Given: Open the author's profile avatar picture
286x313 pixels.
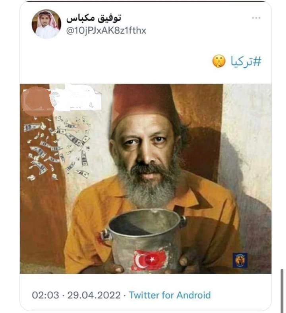Looking at the screenshot, I should point(46,24).
